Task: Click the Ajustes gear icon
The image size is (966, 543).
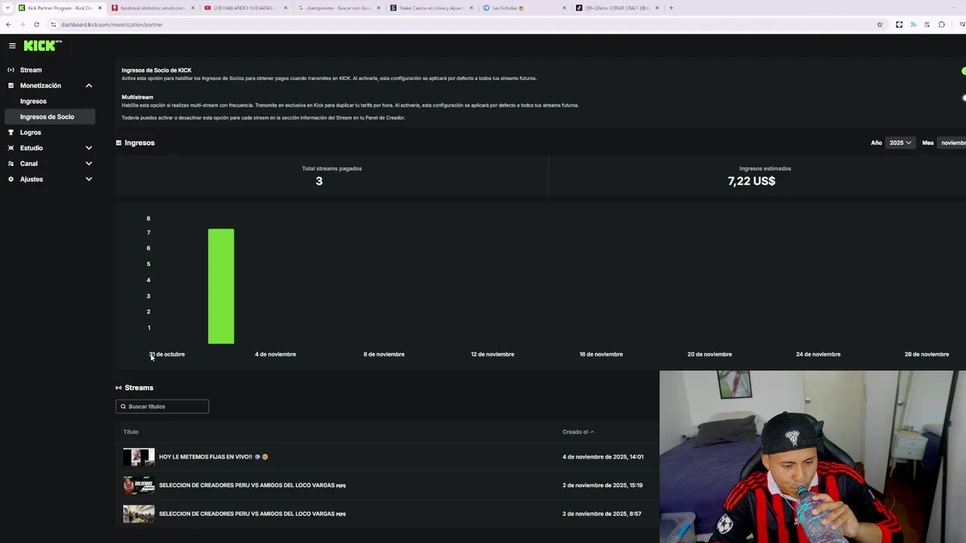Action: tap(11, 179)
